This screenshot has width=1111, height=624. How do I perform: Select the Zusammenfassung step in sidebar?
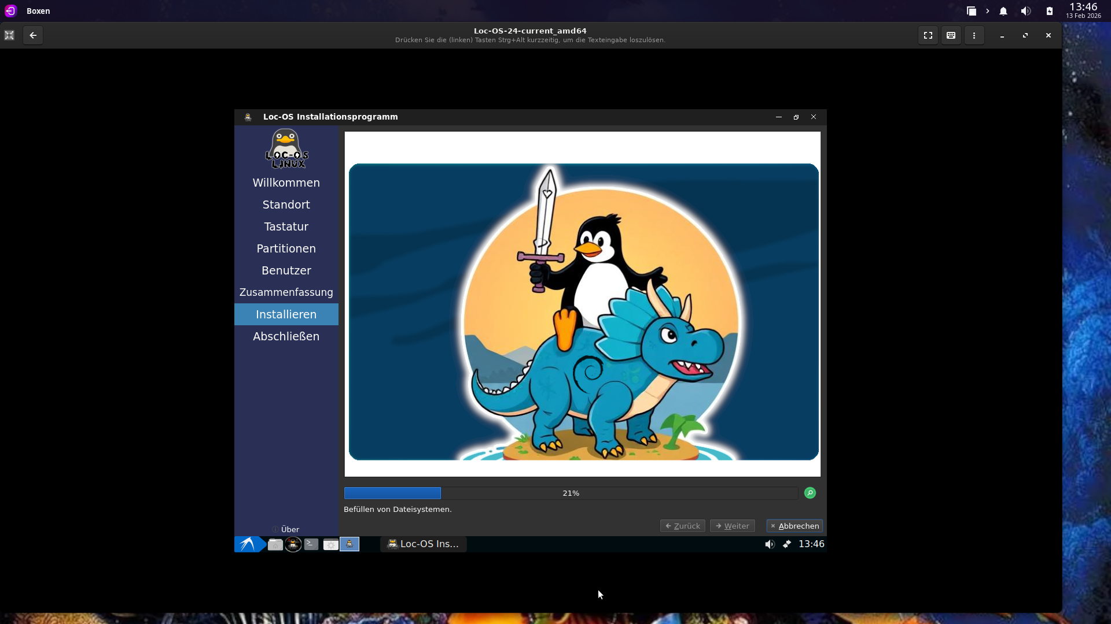(x=286, y=292)
